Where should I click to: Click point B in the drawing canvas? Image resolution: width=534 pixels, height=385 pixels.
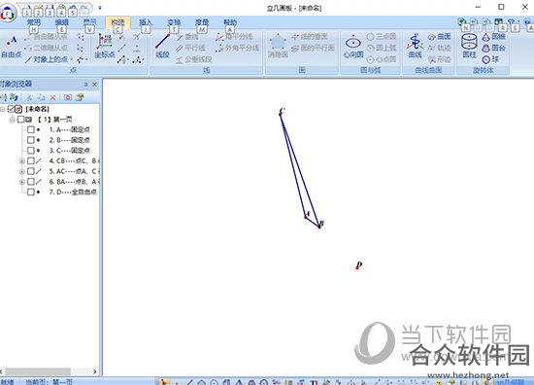pyautogui.click(x=319, y=227)
